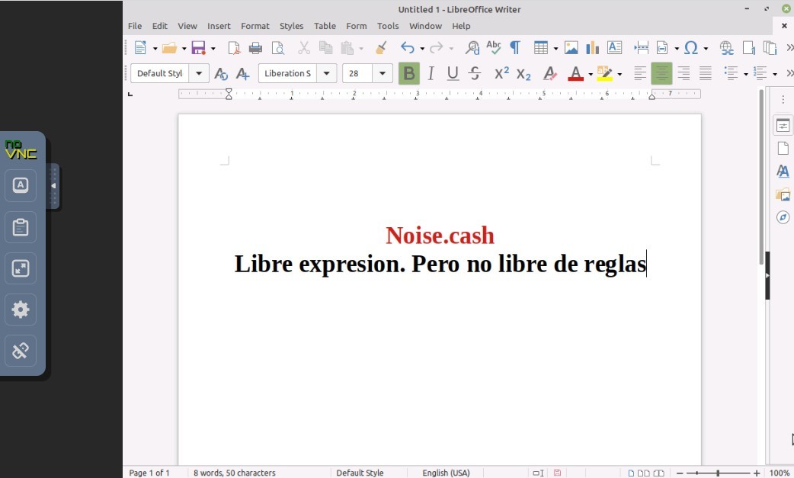Click English (USA) language in status bar
794x478 pixels.
click(x=446, y=473)
